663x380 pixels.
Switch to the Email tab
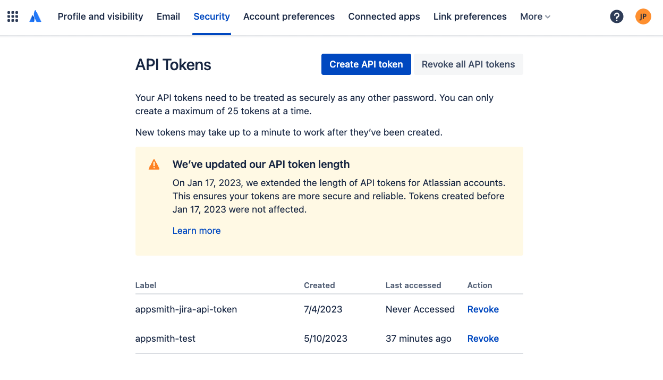168,16
